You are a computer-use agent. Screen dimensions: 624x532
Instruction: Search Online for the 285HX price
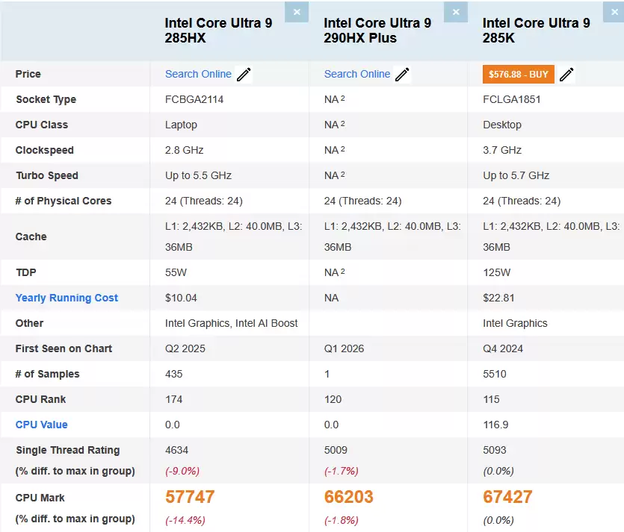pyautogui.click(x=198, y=74)
